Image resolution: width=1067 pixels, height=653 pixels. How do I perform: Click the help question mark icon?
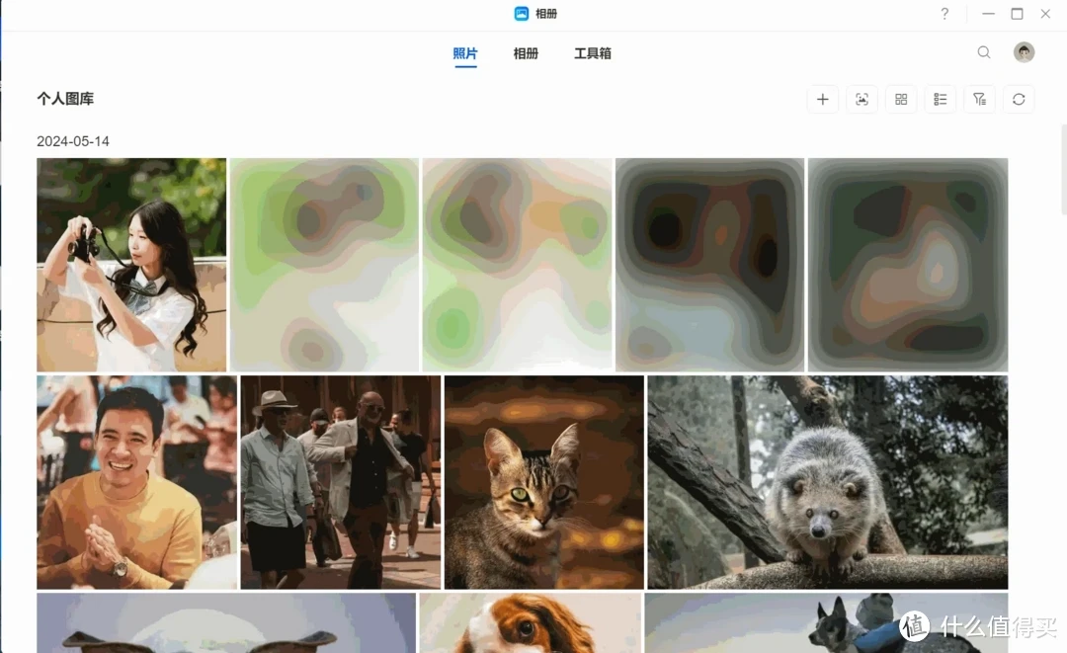pyautogui.click(x=944, y=14)
